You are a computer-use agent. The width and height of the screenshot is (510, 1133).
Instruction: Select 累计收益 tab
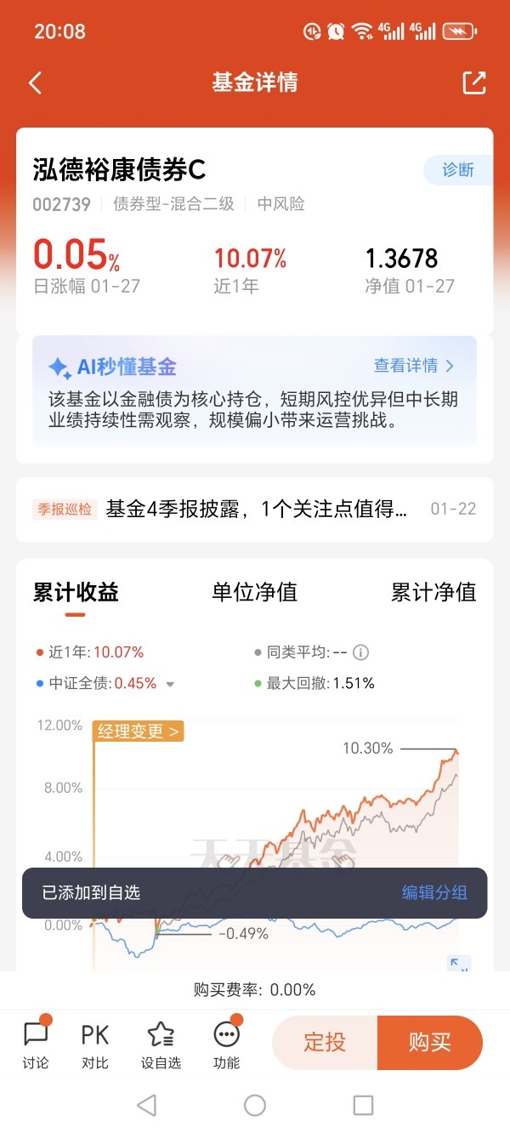pyautogui.click(x=76, y=592)
